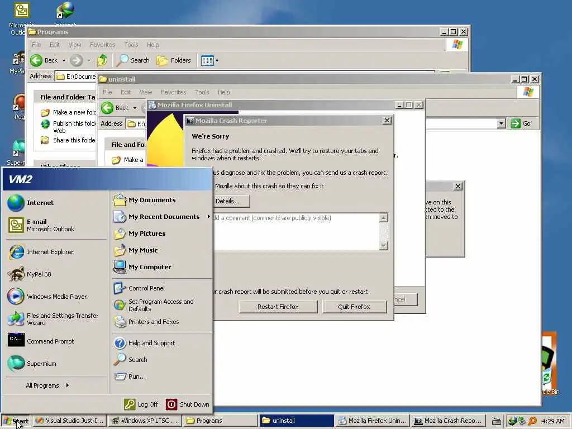This screenshot has width=572, height=429.
Task: Open crash report Details
Action: tap(231, 201)
